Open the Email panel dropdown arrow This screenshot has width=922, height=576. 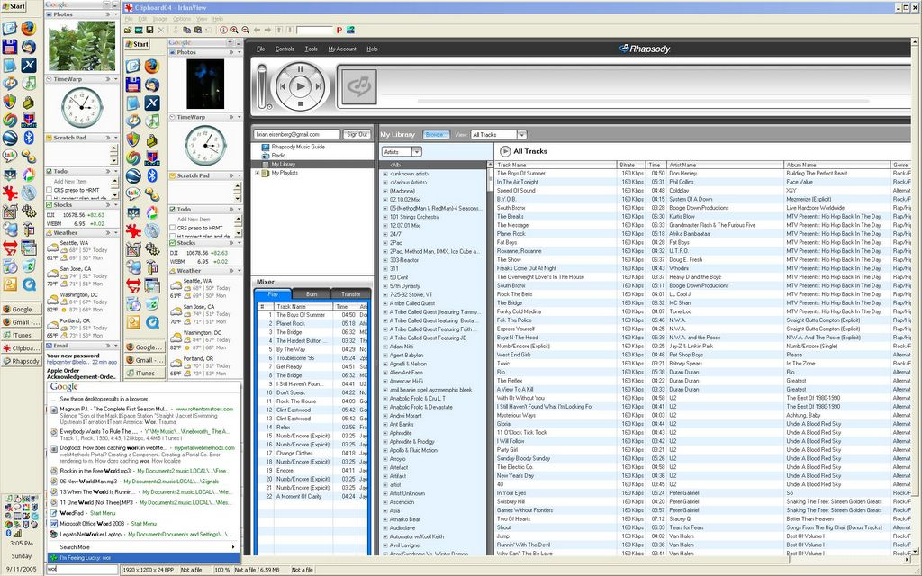116,346
